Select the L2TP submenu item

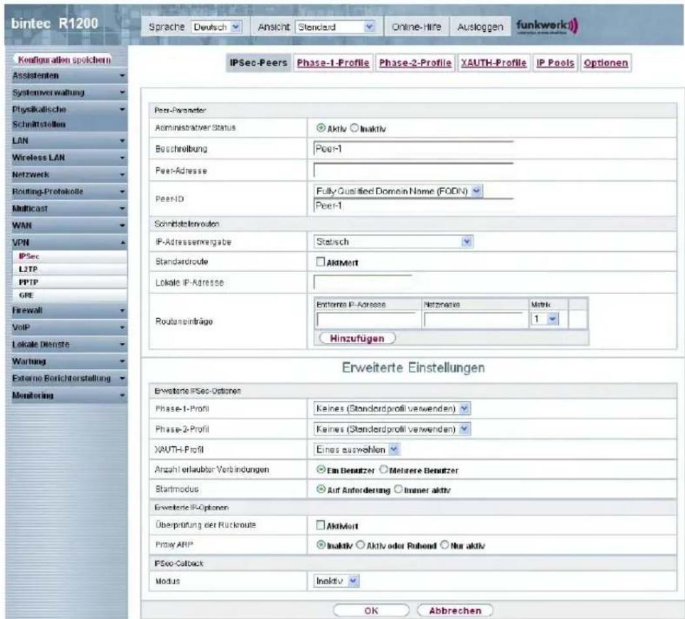(x=70, y=270)
